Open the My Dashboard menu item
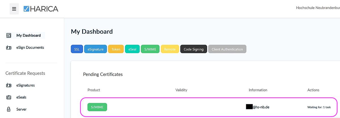The width and height of the screenshot is (340, 118). point(28,36)
